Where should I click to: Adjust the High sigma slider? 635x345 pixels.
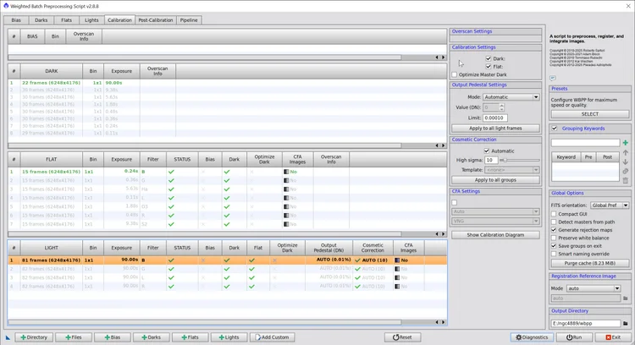[519, 160]
